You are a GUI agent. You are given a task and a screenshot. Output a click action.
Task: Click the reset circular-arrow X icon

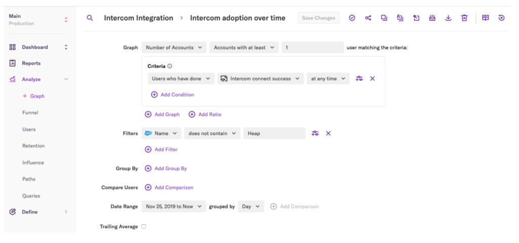tap(501, 18)
